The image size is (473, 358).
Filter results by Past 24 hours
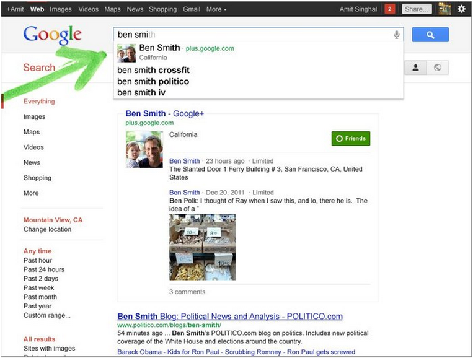pyautogui.click(x=43, y=269)
